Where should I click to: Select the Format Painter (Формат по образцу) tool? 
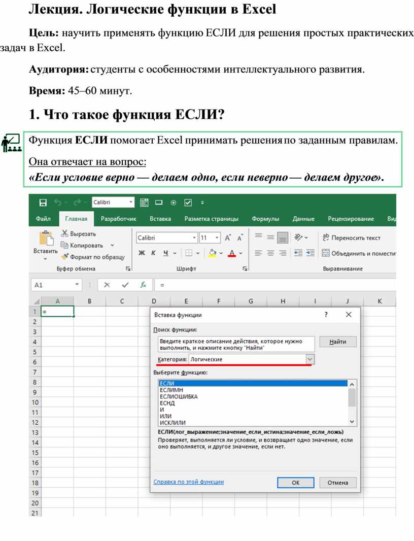pyautogui.click(x=65, y=257)
